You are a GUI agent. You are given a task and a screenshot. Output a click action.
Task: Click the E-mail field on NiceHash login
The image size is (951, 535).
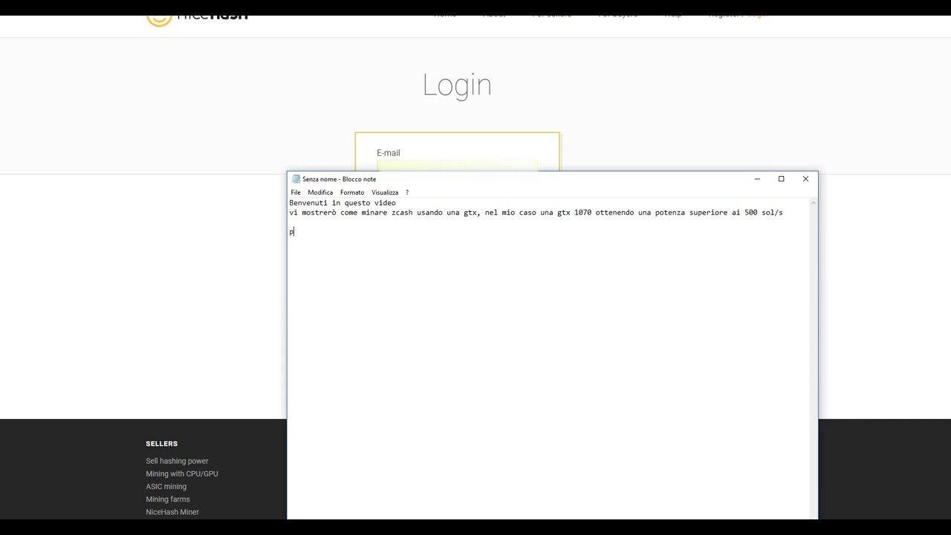[x=457, y=166]
